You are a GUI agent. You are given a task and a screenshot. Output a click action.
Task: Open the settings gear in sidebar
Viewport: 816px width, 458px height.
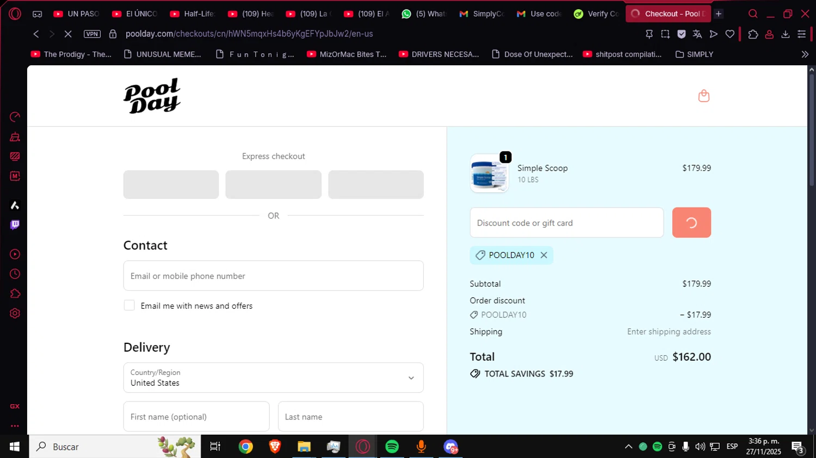point(15,313)
